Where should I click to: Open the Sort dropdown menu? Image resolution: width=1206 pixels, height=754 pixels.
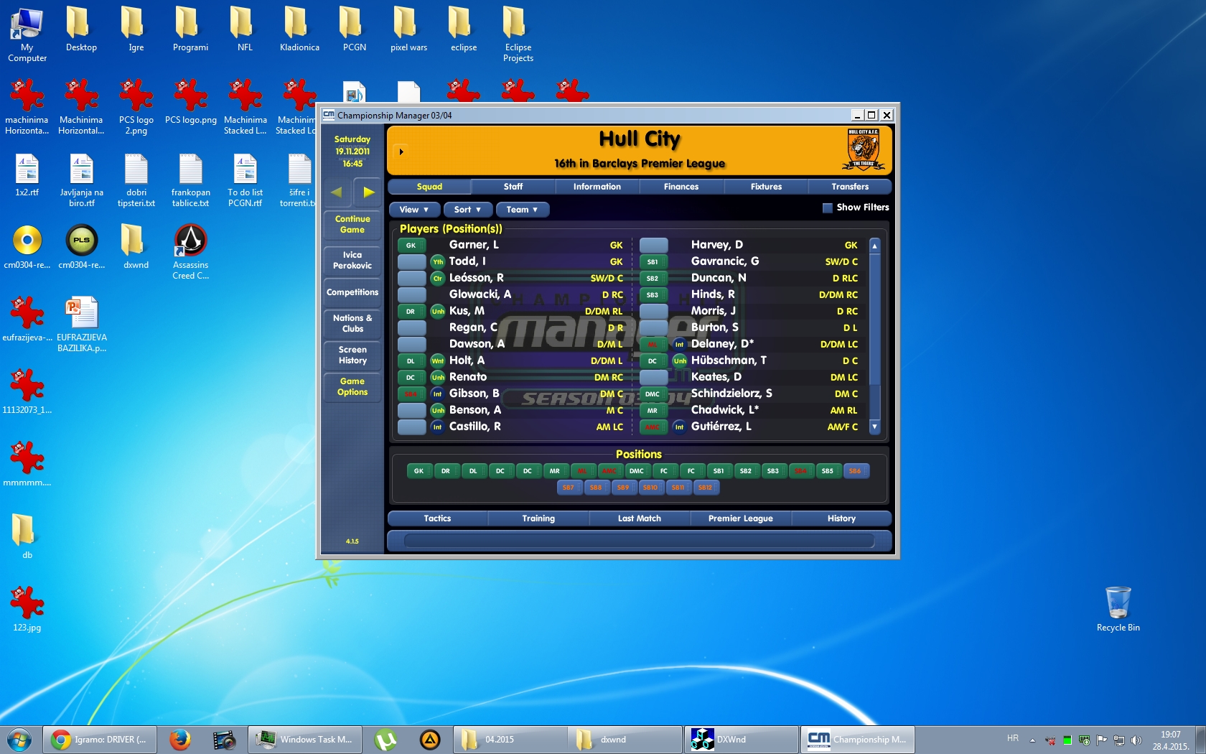pyautogui.click(x=467, y=210)
